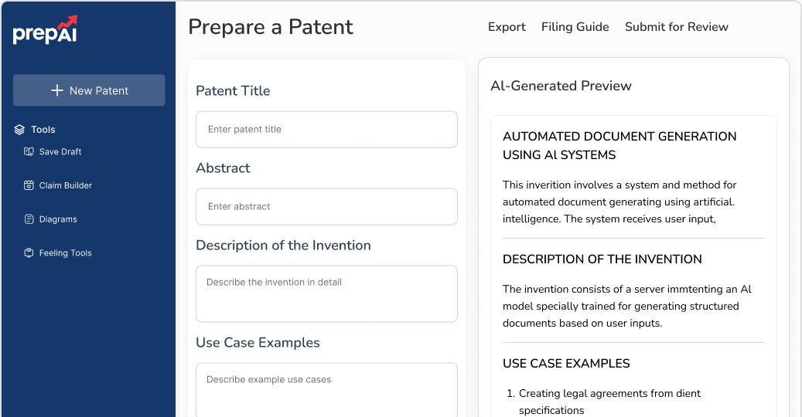802x417 pixels.
Task: Open the Export menu item
Action: tap(507, 27)
